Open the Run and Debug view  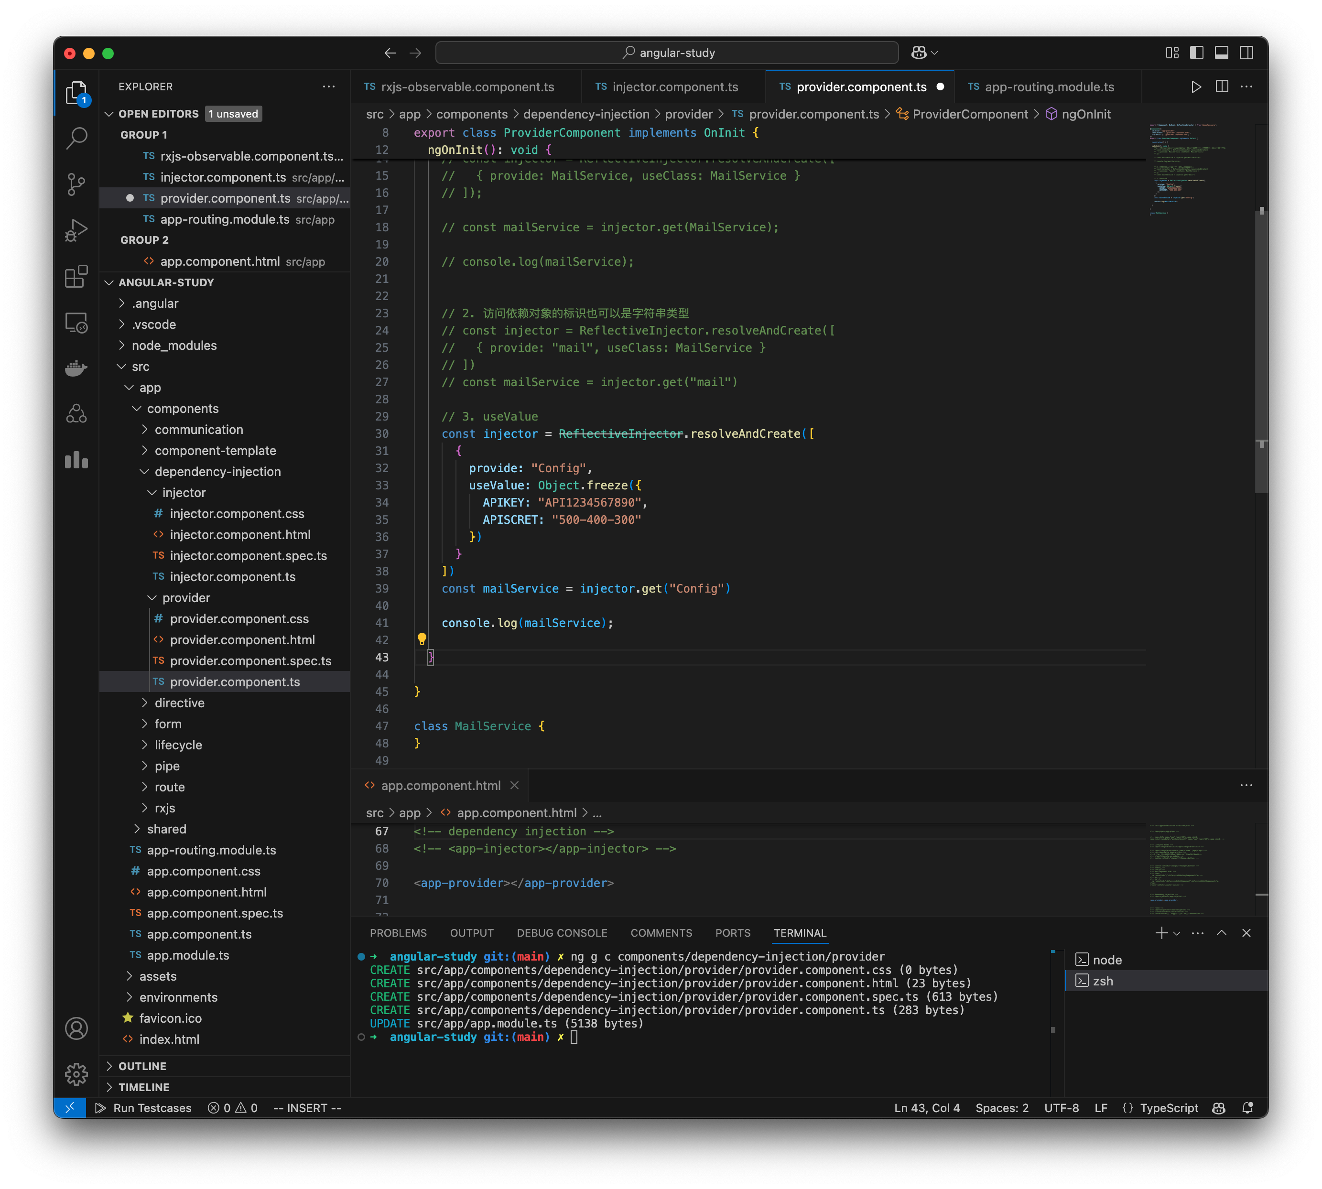pyautogui.click(x=76, y=230)
